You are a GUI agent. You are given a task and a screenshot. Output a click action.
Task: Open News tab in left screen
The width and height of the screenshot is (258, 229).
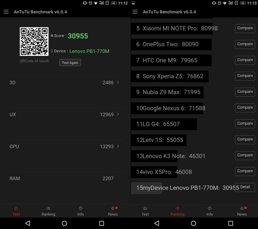113,211
